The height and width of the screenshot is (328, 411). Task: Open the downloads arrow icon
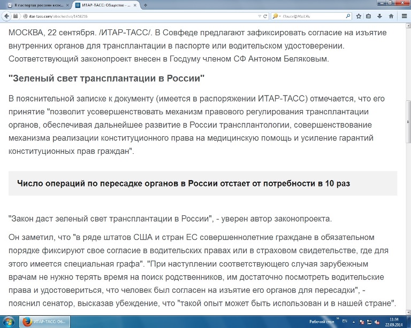click(379, 16)
